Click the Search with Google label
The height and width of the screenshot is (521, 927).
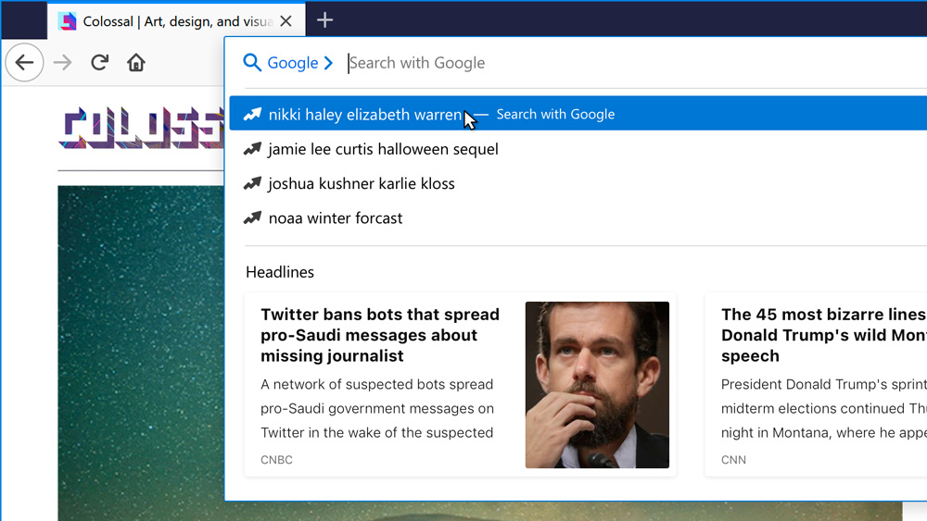point(555,114)
